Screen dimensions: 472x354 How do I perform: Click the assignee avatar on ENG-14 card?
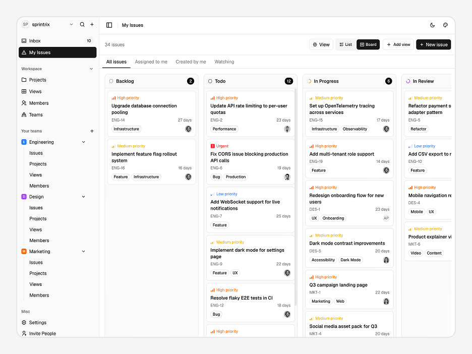[189, 129]
